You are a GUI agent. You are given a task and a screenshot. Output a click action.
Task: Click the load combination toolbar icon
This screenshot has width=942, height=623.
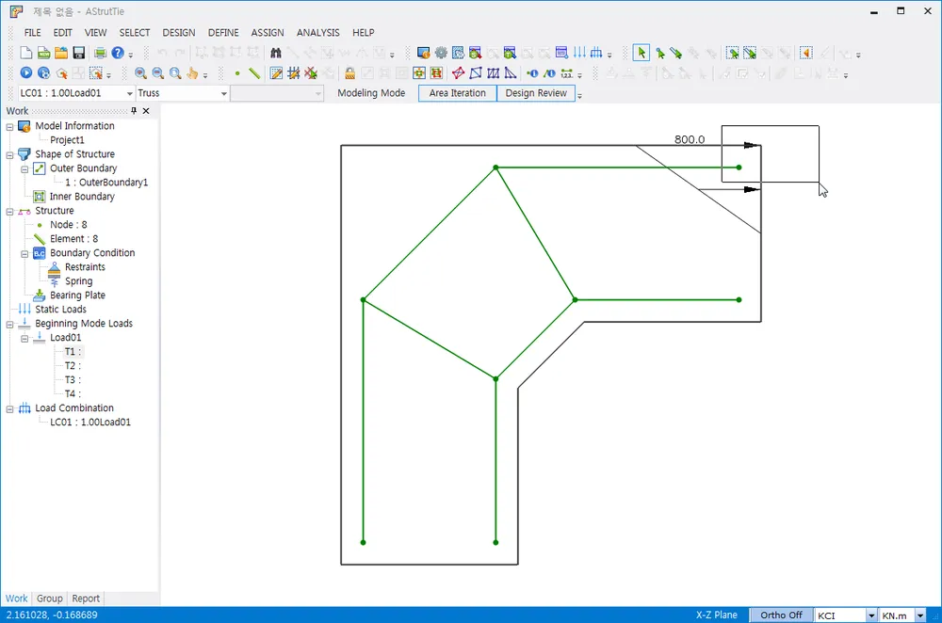pos(596,54)
